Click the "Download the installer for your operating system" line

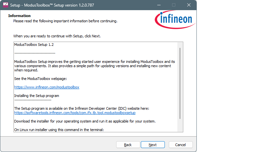pyautogui.click(x=85, y=121)
